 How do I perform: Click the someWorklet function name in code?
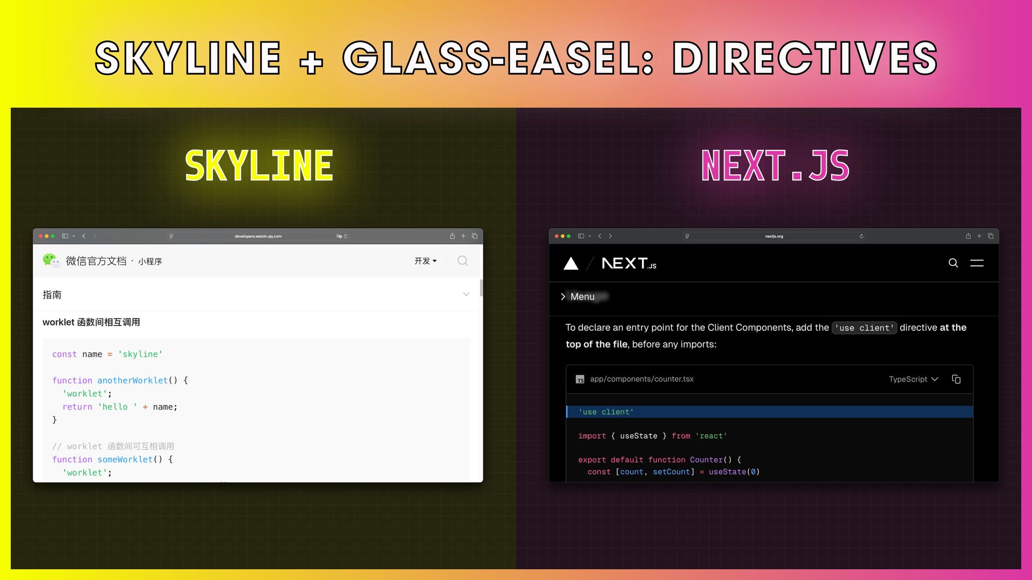(x=125, y=459)
